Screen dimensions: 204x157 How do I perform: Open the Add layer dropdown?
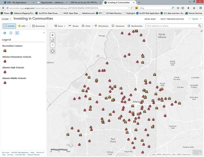tap(23, 26)
